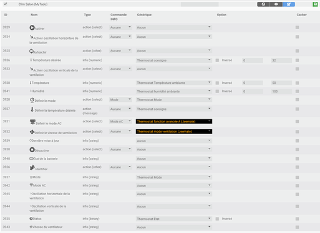Image resolution: width=320 pixels, height=233 pixels.
Task: Tick the Cacher checkbox for Activer
Action: (x=297, y=27)
